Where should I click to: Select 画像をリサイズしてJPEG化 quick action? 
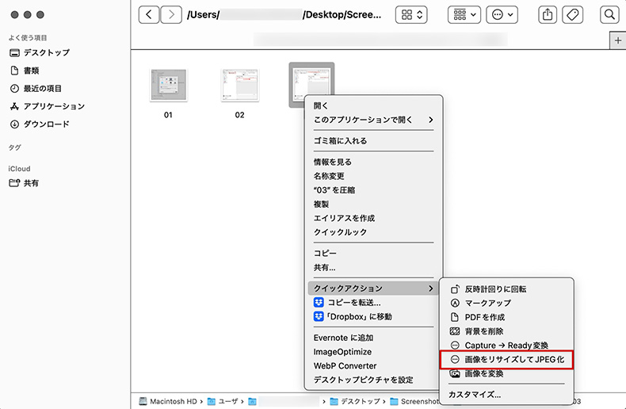[506, 360]
